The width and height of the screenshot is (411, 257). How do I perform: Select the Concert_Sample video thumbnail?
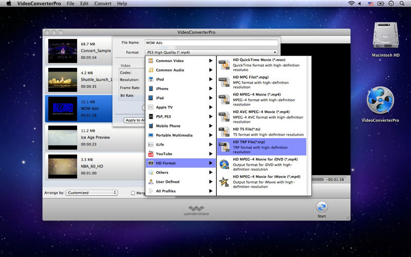(x=63, y=51)
